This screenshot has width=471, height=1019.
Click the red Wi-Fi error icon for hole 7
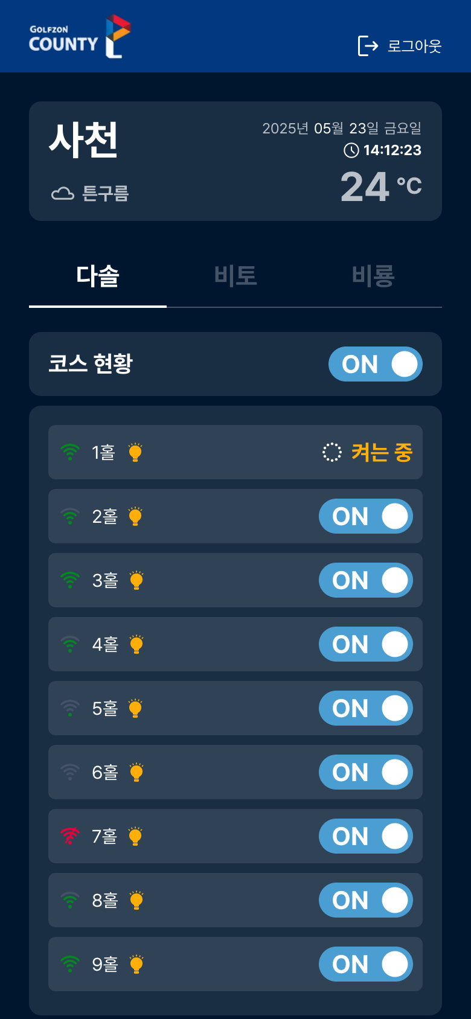click(70, 836)
